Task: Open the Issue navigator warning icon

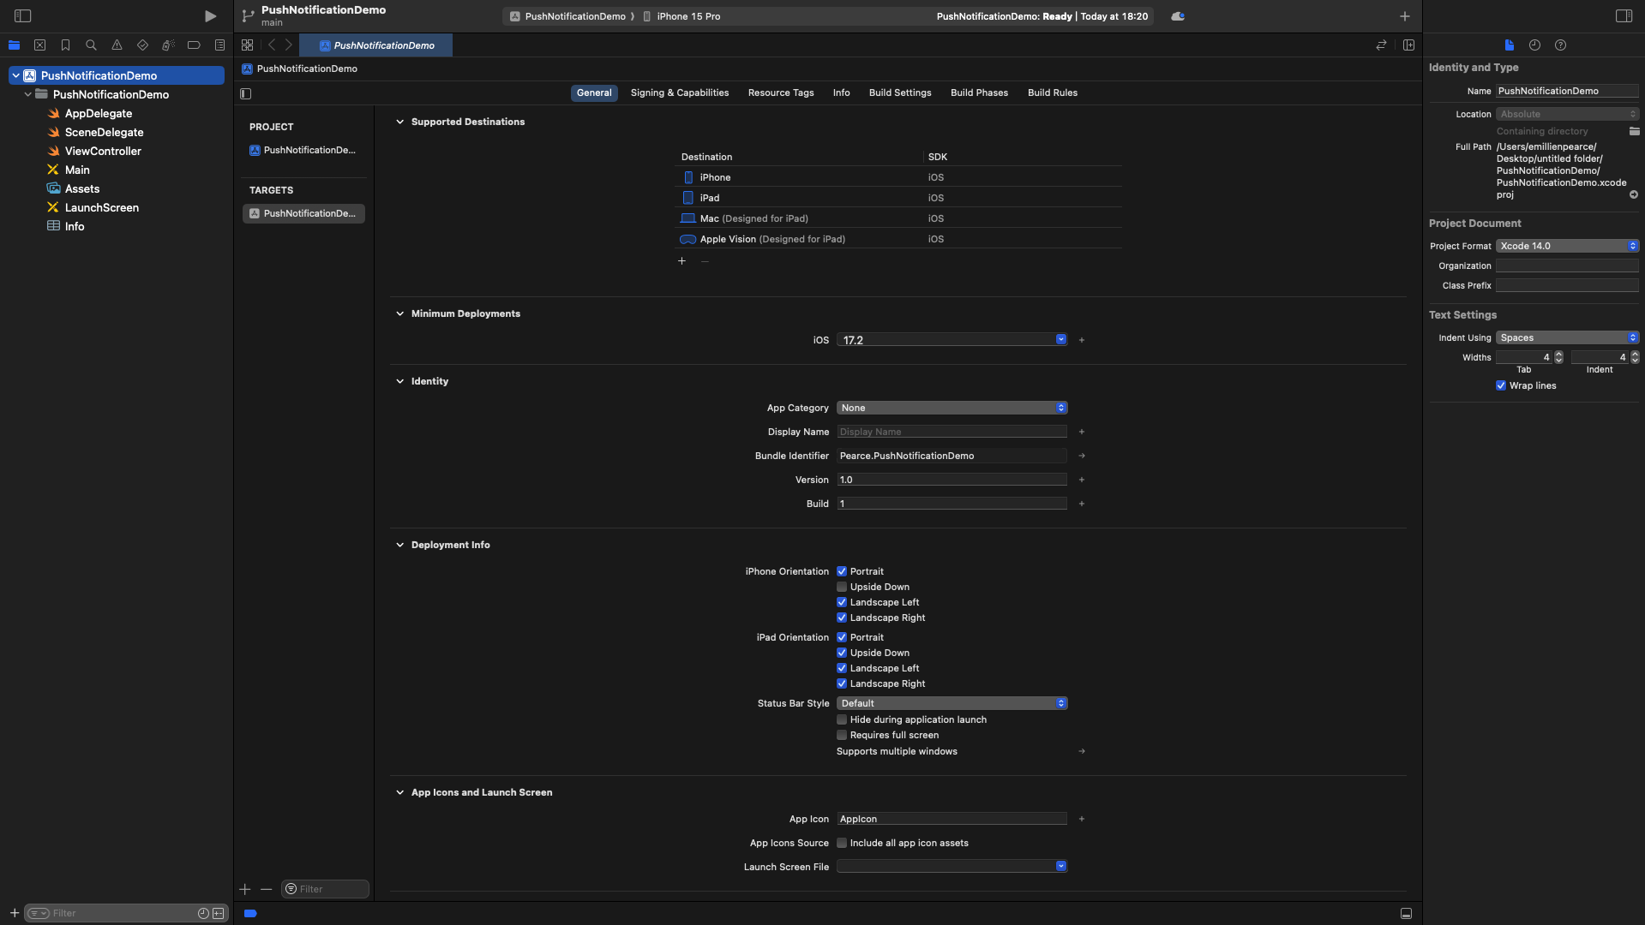Action: (117, 45)
